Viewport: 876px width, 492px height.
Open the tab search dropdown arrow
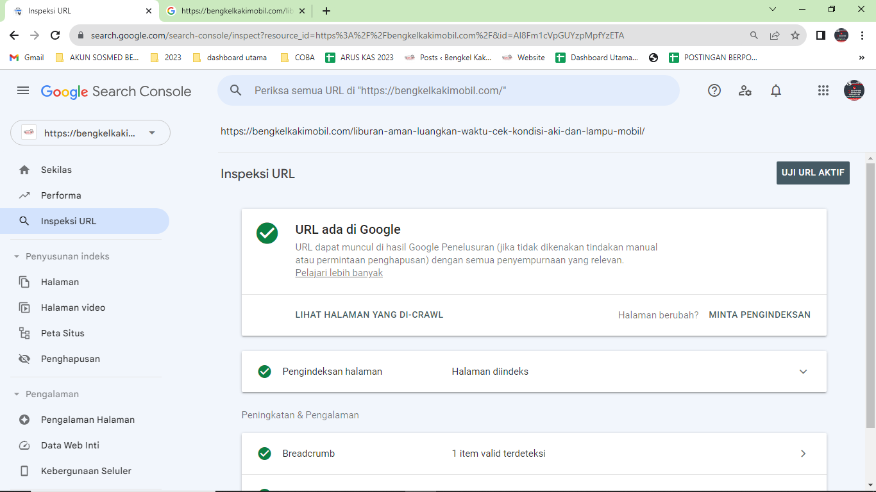773,10
